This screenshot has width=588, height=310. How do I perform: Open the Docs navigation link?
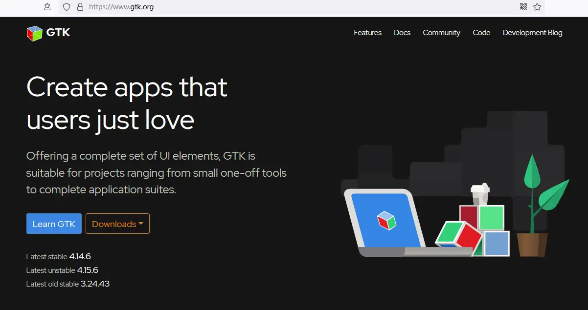click(x=402, y=33)
